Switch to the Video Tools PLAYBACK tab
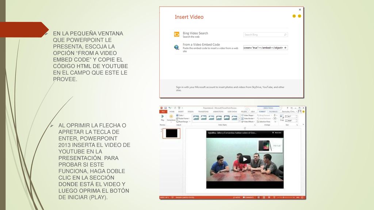This screenshot has height=210, width=374. click(x=273, y=112)
